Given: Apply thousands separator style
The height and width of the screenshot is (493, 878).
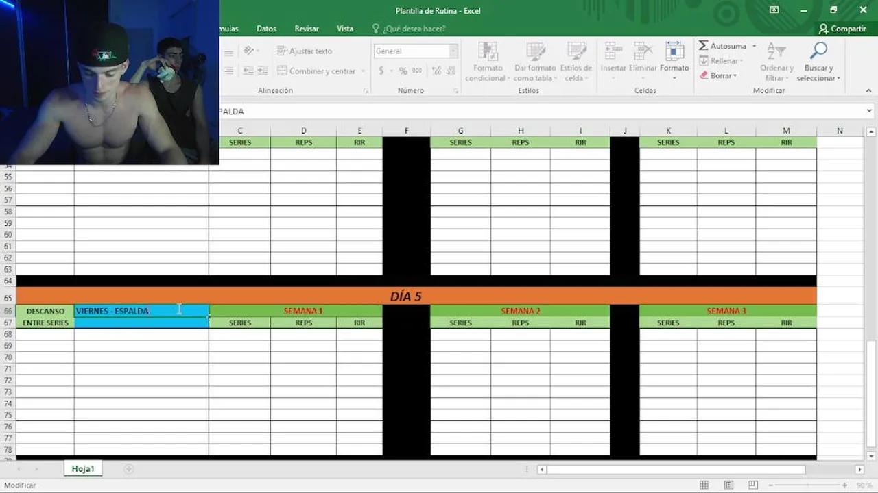Looking at the screenshot, I should [x=416, y=71].
